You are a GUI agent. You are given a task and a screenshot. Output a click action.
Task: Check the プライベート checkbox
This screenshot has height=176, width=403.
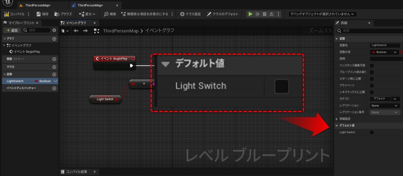372,85
